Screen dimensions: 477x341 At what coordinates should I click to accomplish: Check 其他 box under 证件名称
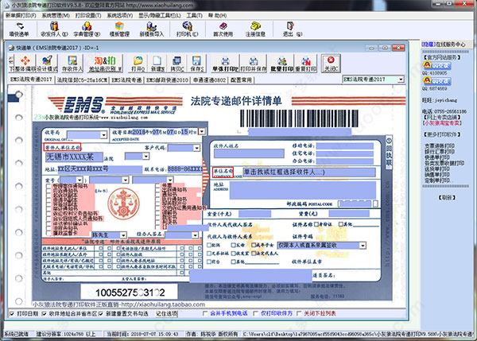[x=341, y=224]
